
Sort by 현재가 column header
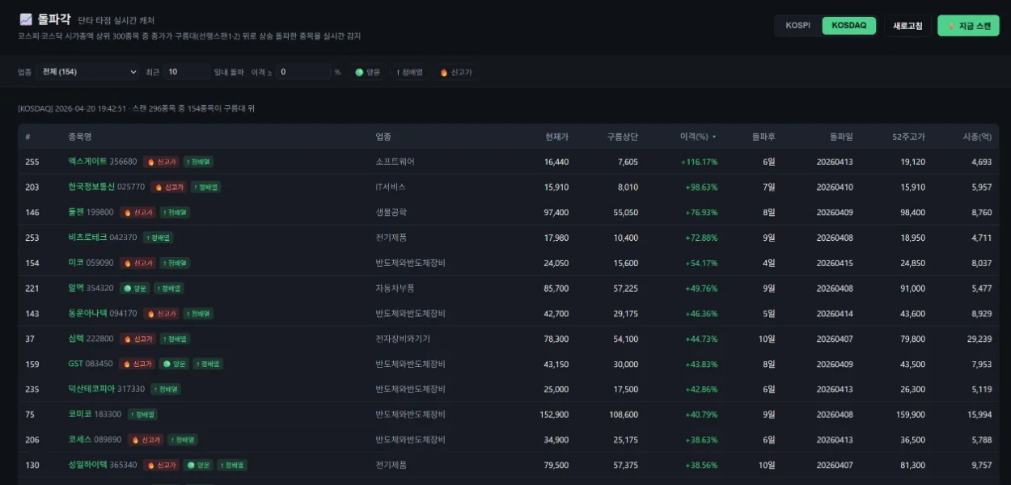point(556,137)
